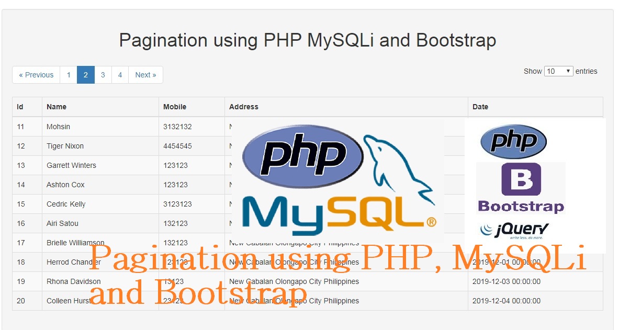Click the « Previous pagination button

click(x=36, y=75)
